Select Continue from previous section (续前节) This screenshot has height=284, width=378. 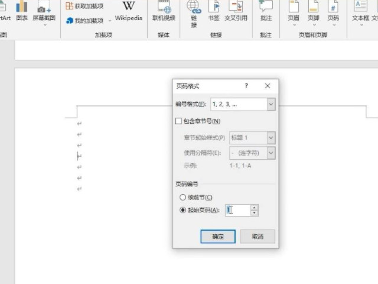pyautogui.click(x=183, y=197)
